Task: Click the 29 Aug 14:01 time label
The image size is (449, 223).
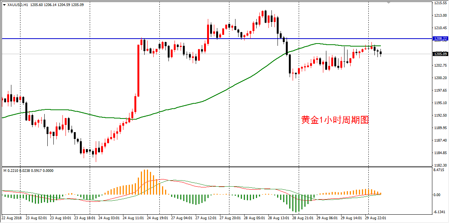Action: coord(351,218)
